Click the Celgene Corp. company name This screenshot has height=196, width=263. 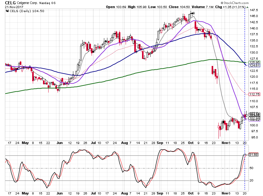point(28,3)
